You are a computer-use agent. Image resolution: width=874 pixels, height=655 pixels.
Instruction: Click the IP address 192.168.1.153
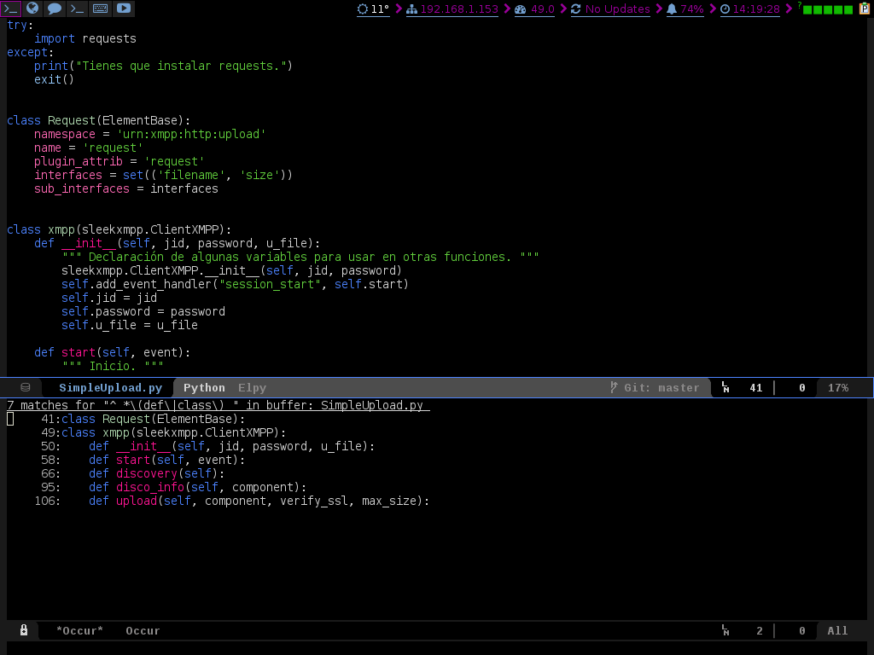click(459, 9)
